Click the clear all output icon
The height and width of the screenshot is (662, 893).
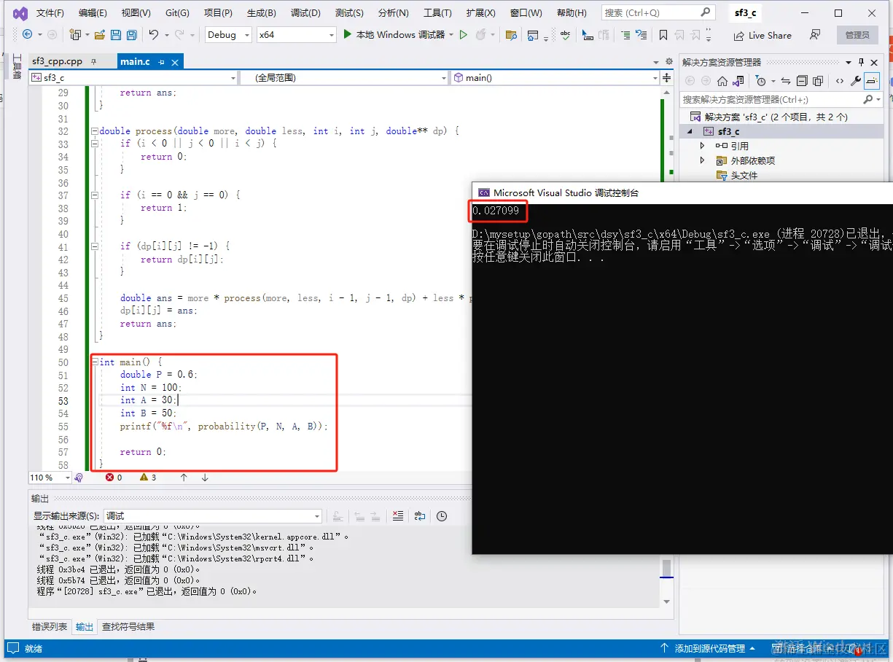coord(397,515)
